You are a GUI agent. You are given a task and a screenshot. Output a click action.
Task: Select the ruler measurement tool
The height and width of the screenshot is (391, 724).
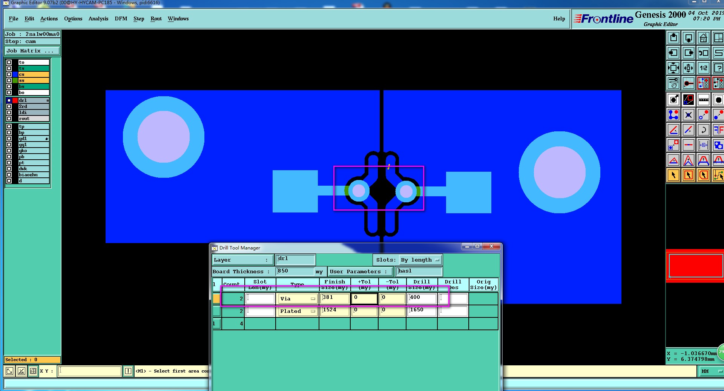point(704,100)
